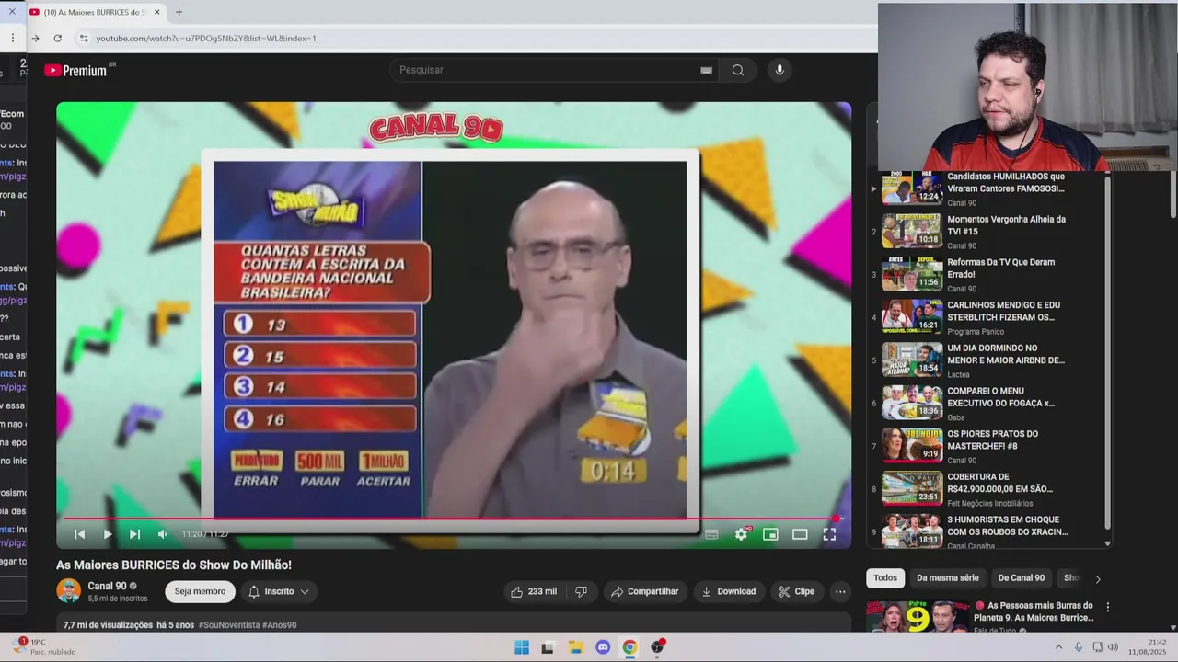Select the De Canal 90 chip
1178x662 pixels.
pos(1021,578)
